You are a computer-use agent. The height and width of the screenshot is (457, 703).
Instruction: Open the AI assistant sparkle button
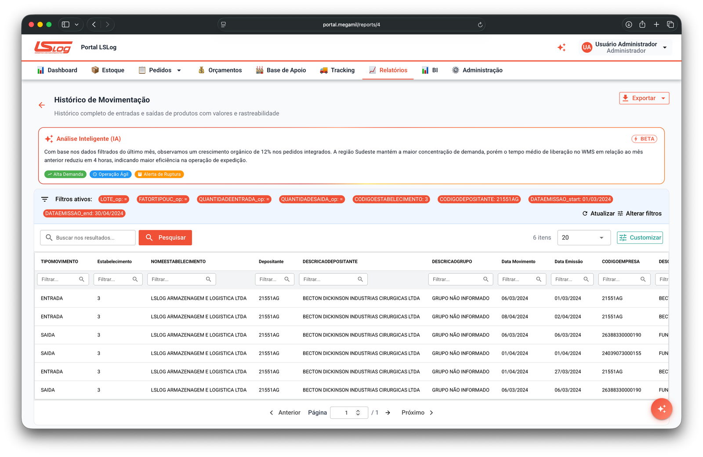tap(661, 409)
